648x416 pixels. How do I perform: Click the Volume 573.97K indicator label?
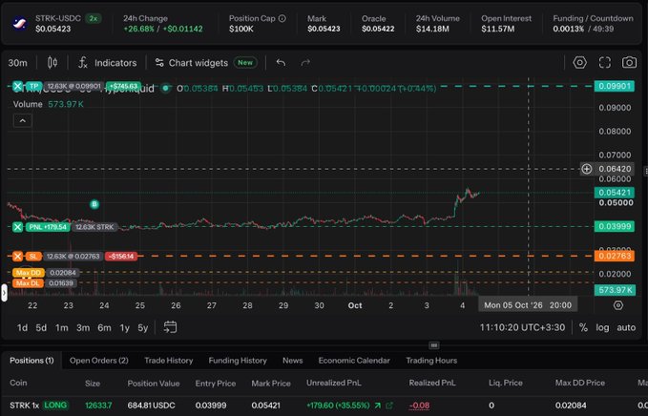(48, 104)
